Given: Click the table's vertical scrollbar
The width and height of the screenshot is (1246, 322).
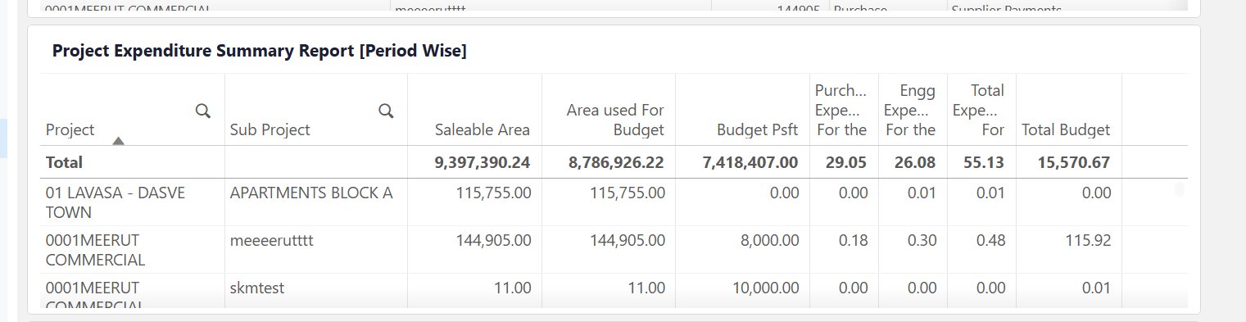Looking at the screenshot, I should click(x=1180, y=189).
